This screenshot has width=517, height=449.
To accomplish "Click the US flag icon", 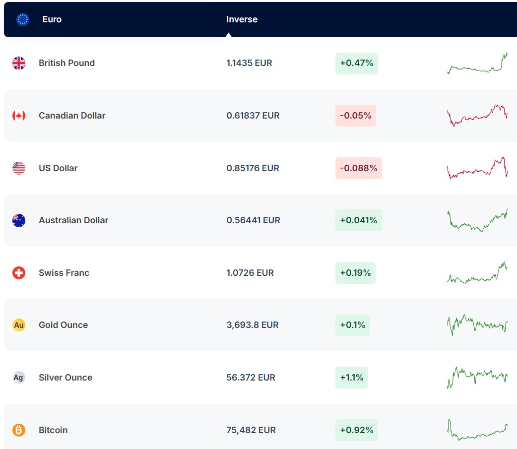I will click(x=19, y=168).
